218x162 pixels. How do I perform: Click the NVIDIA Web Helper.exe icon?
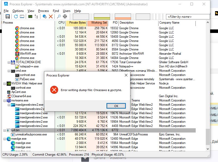[x=8, y=83]
